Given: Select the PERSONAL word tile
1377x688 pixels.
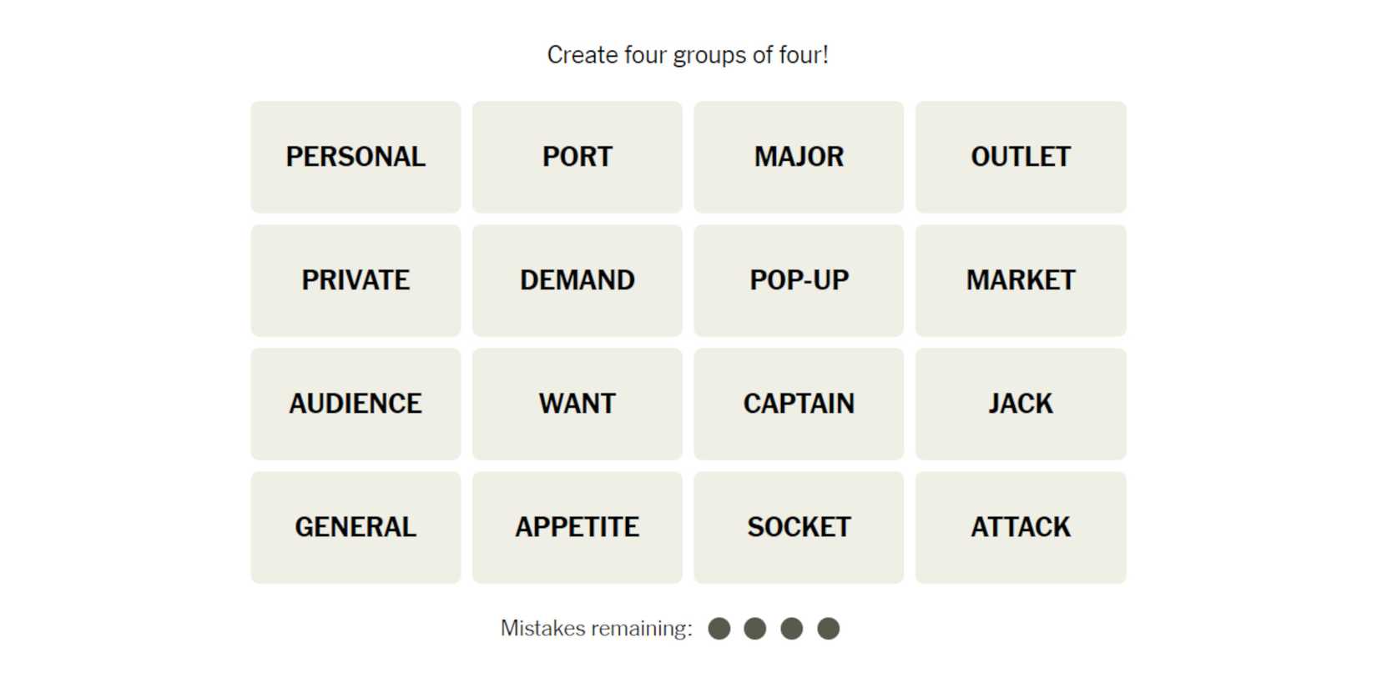Looking at the screenshot, I should (356, 157).
